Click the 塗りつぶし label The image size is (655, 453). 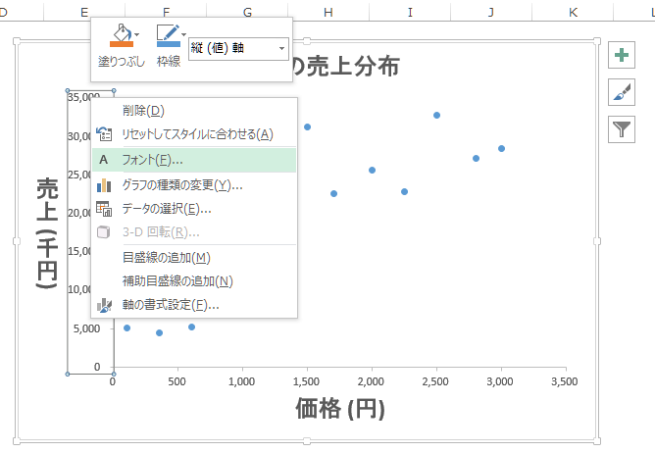coord(122,62)
